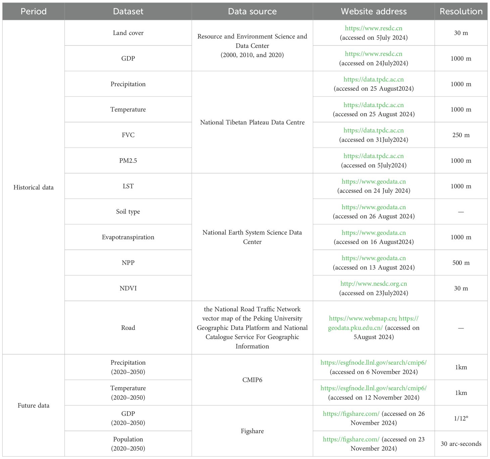Open the tpdc.ac.cn link for PM2.5
490x459 pixels.
click(x=373, y=156)
